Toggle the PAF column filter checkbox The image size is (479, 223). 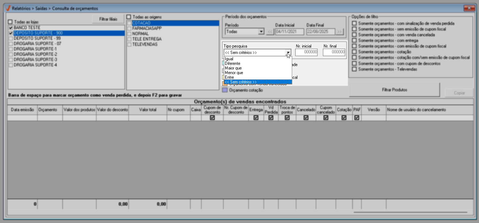[x=357, y=118]
